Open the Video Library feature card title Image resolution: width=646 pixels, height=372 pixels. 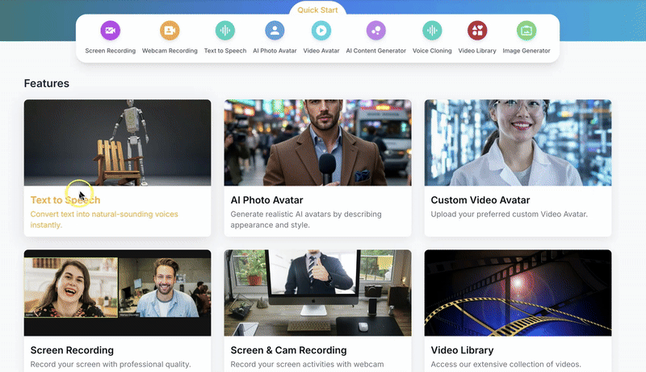(x=462, y=350)
